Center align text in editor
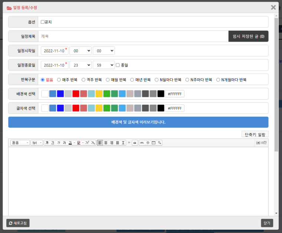 [106, 143]
